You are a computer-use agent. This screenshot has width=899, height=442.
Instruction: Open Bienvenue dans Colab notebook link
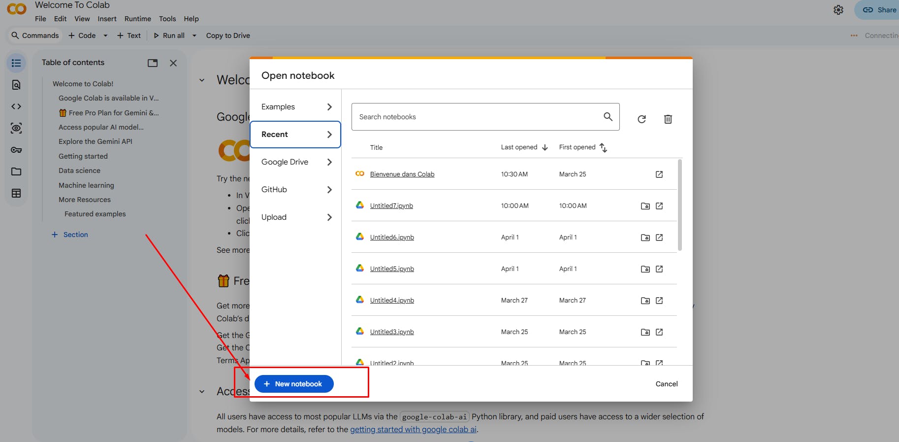click(x=402, y=174)
